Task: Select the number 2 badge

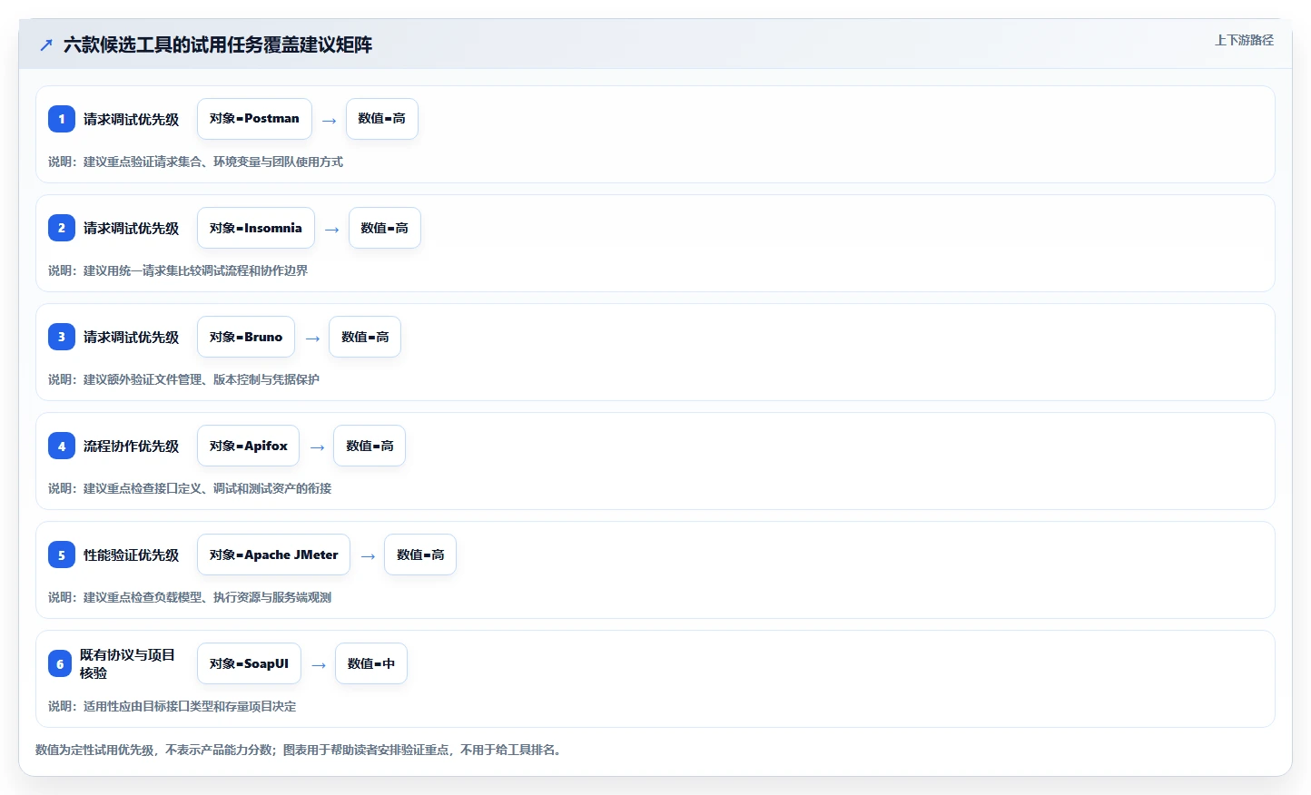Action: pos(62,228)
